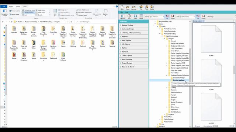Switch to the Home ribbon tab
The image size is (236, 132).
11,7
